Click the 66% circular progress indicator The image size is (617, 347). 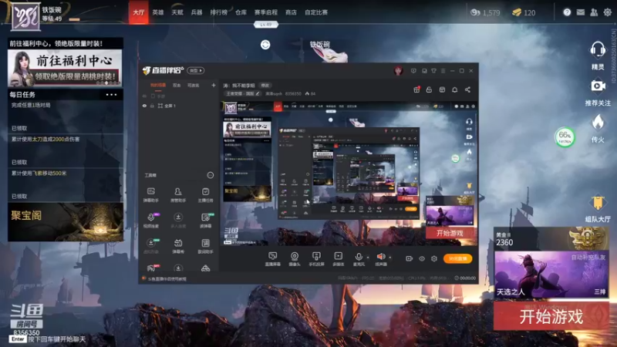pos(565,137)
